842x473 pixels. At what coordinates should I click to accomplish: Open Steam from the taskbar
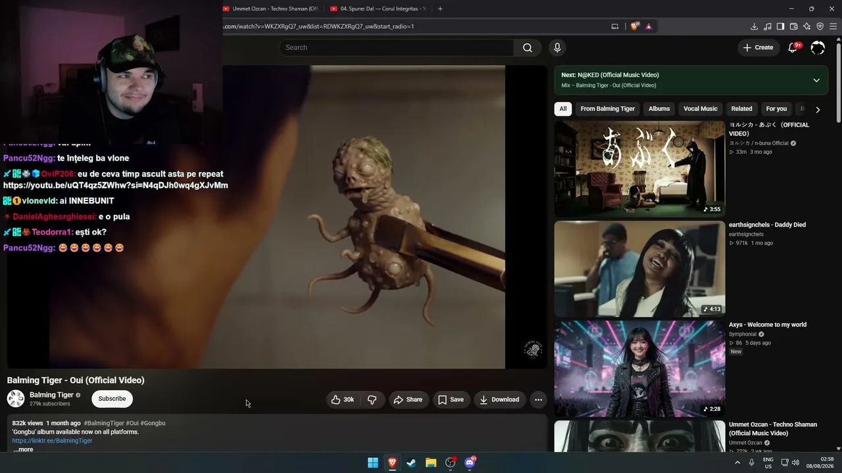pyautogui.click(x=411, y=462)
